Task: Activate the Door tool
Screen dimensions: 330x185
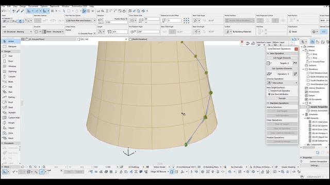Action: [x=10, y=61]
